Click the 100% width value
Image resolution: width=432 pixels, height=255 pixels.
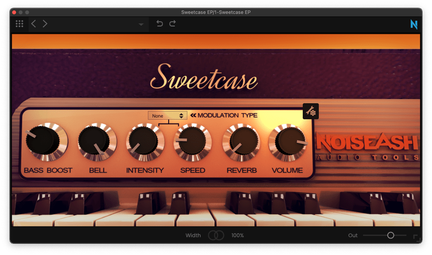click(x=238, y=235)
